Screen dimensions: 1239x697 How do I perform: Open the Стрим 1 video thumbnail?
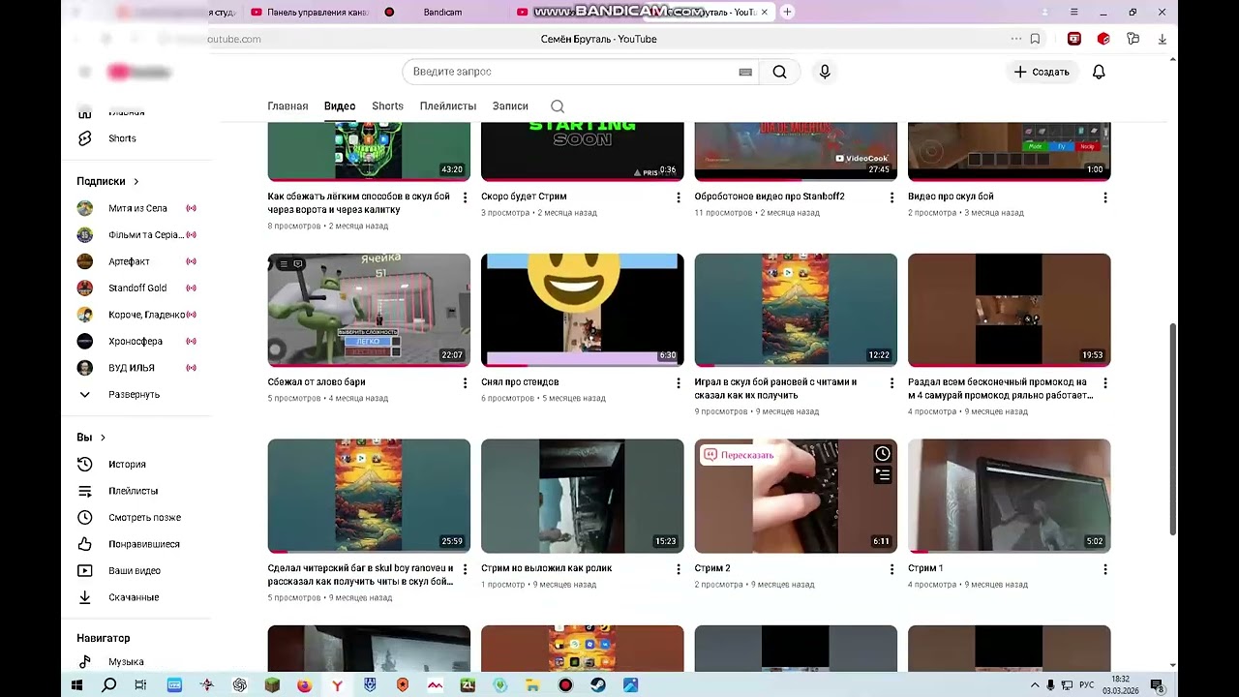tap(1010, 497)
